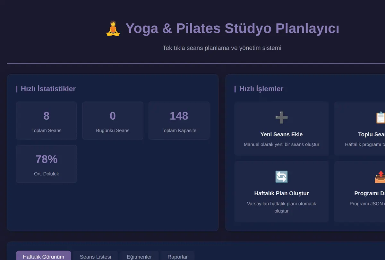The height and width of the screenshot is (260, 385).
Task: Click the Hızlı İşlemler section heading
Action: point(261,89)
